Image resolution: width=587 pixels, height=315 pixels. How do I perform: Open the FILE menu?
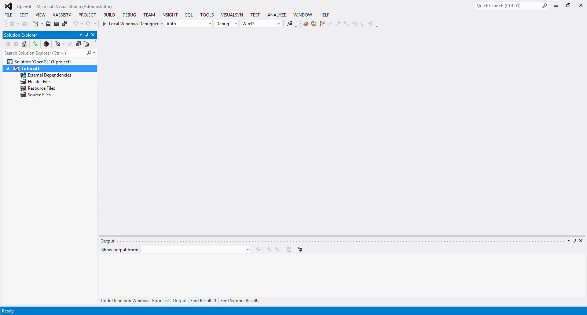8,15
